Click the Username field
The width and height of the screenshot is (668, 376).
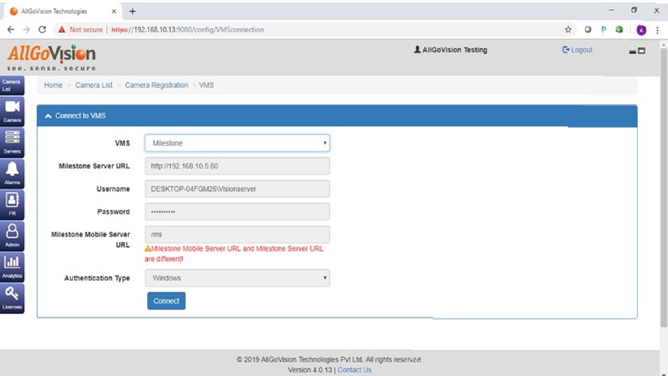point(237,189)
